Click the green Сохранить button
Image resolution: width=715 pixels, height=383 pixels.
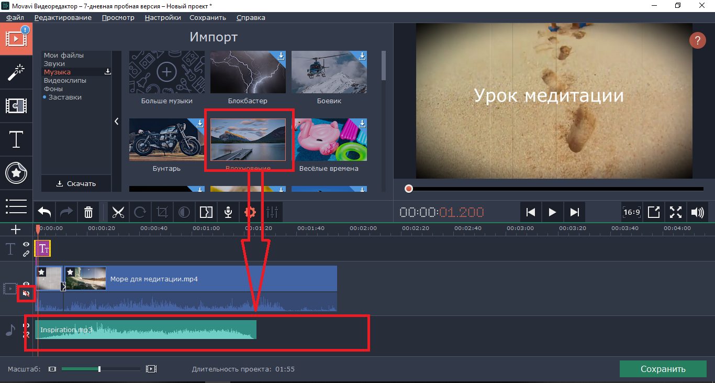point(663,369)
